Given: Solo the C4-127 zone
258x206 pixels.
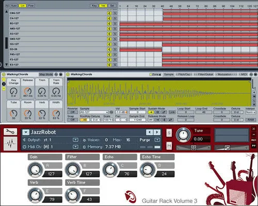Looking at the screenshot, I should coord(115,18).
